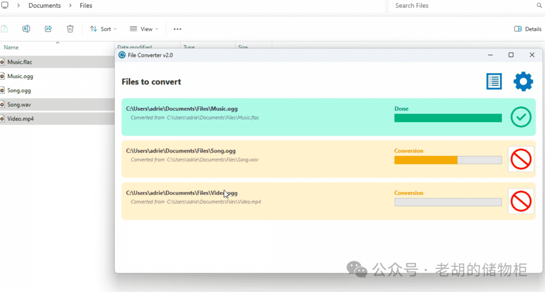Click 'Converted from' Video.mp4 source line
The image size is (545, 292).
[x=196, y=202]
